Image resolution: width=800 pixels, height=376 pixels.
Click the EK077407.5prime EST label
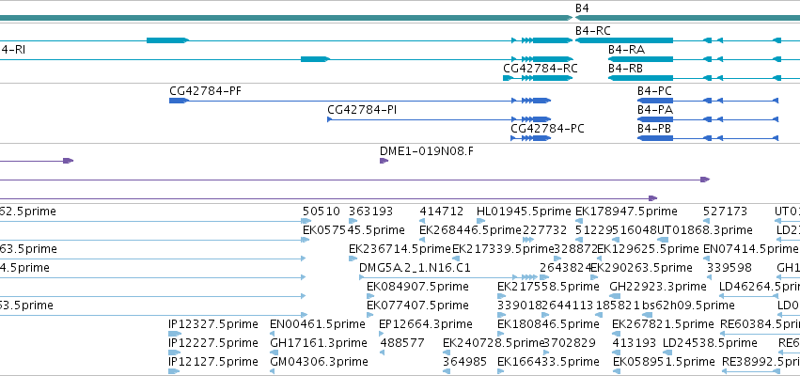tap(417, 305)
